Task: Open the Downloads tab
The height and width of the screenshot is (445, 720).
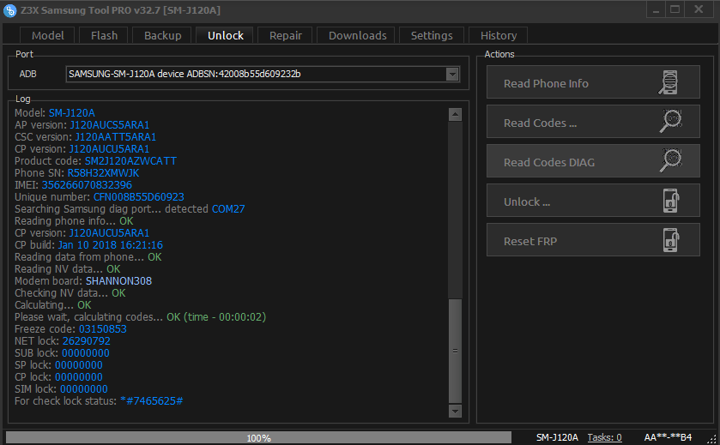Action: pyautogui.click(x=357, y=35)
